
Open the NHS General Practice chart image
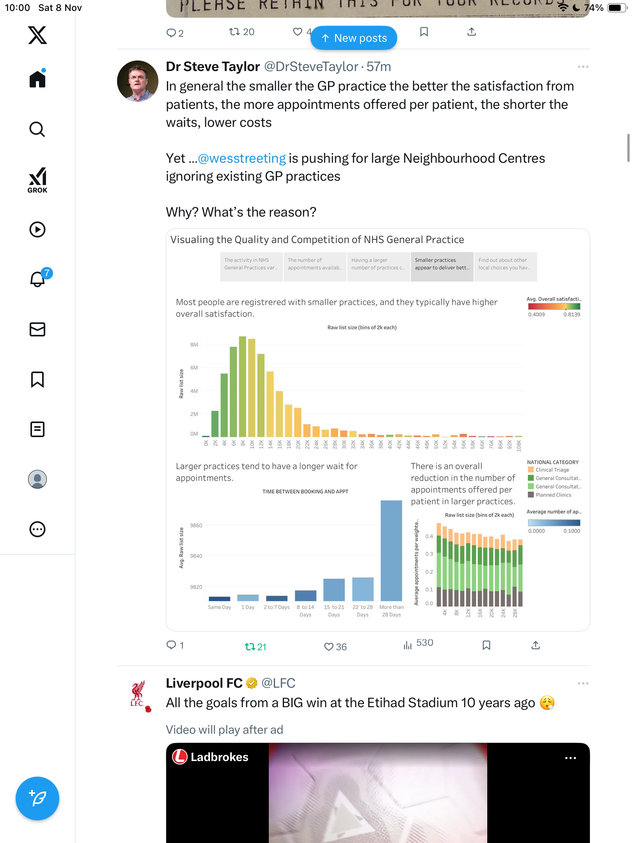click(x=378, y=429)
